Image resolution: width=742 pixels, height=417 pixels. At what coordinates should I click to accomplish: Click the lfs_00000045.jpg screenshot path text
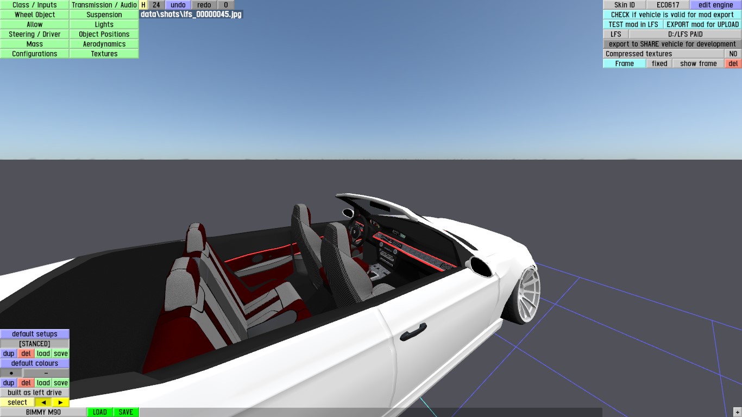point(191,15)
